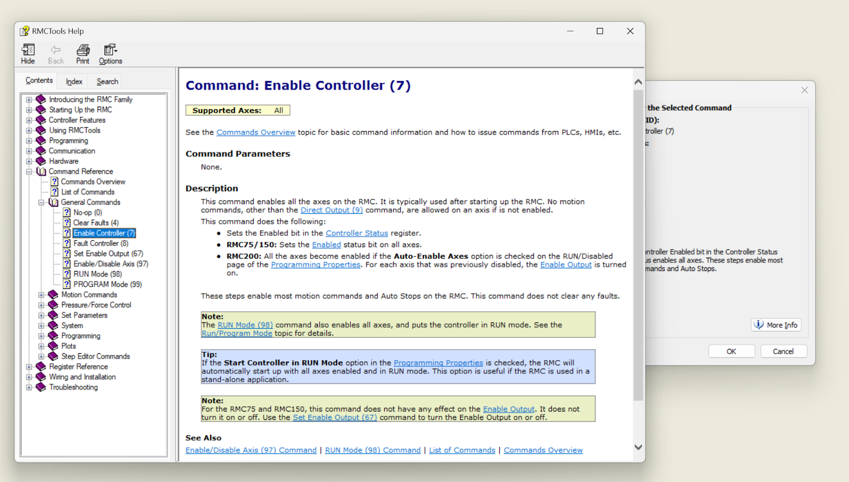Click the Troubleshooting book icon
Image resolution: width=849 pixels, height=482 pixels.
41,387
